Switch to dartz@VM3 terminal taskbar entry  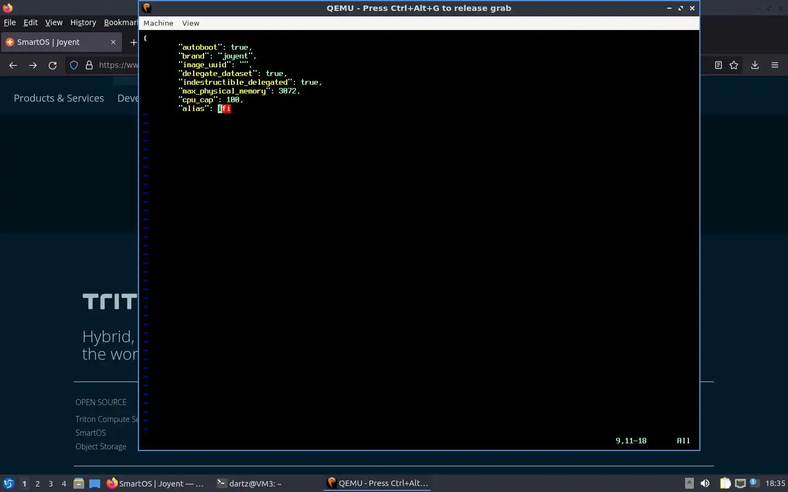pyautogui.click(x=250, y=483)
